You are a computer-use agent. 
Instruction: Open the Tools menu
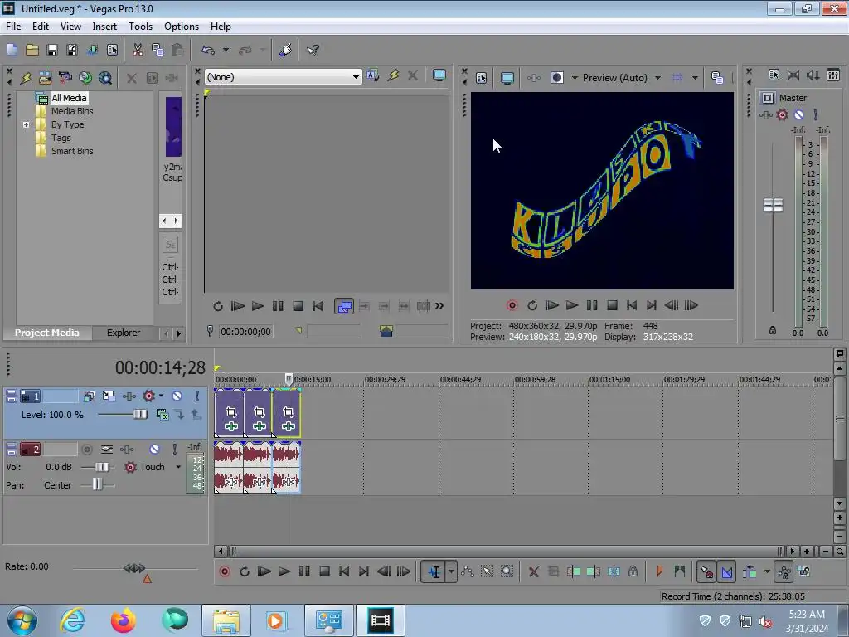pyautogui.click(x=140, y=26)
